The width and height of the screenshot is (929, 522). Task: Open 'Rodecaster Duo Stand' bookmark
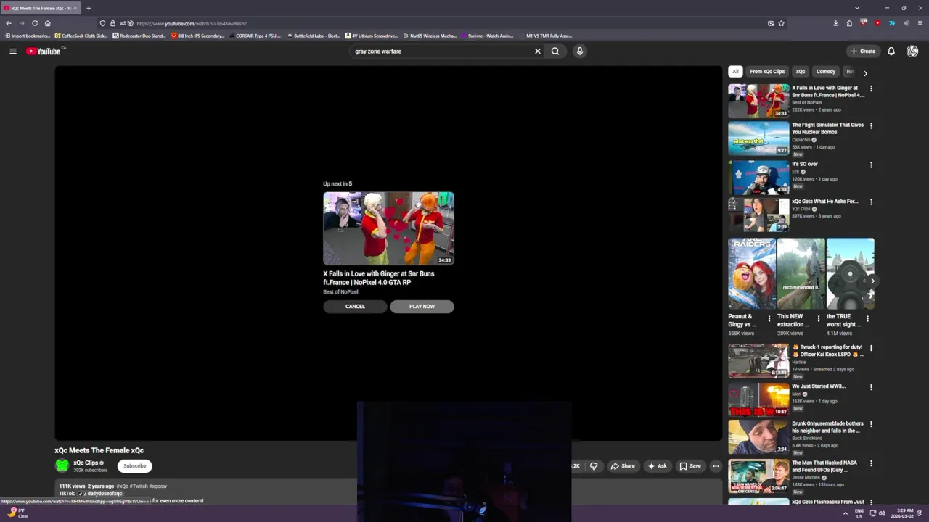[x=139, y=36]
